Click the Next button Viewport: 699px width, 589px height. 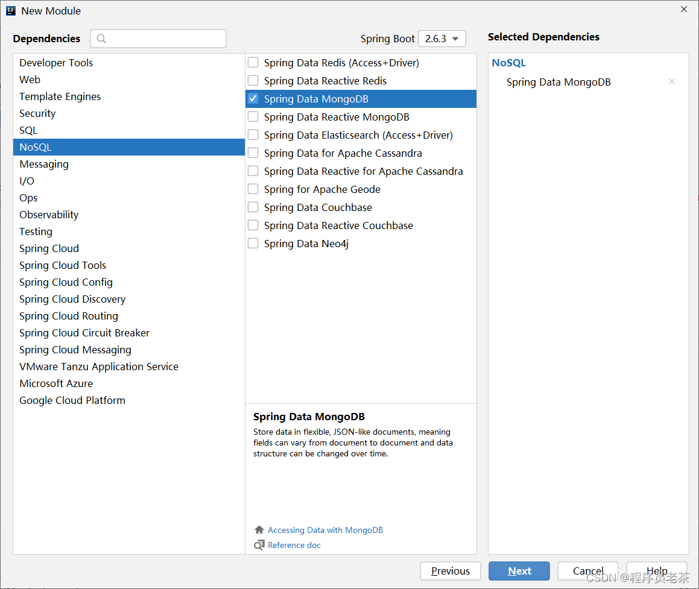point(519,570)
